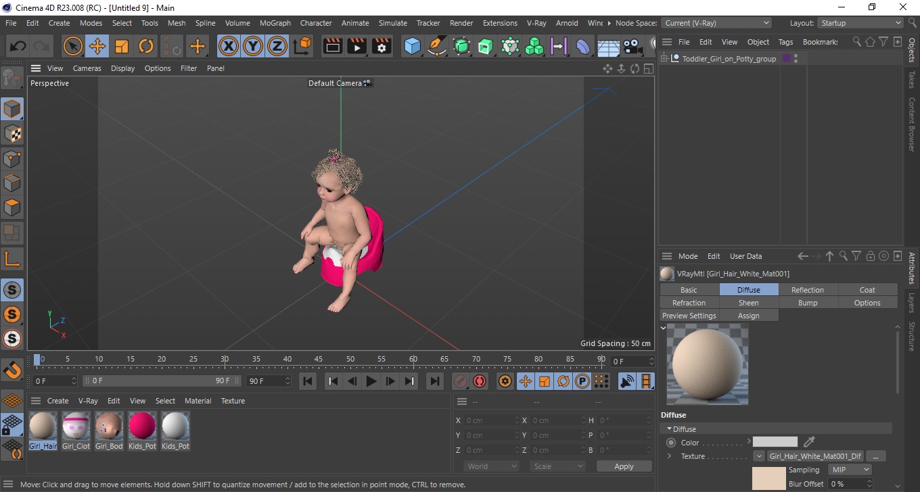Add a Cube primitive object
This screenshot has height=492, width=920.
coord(412,46)
